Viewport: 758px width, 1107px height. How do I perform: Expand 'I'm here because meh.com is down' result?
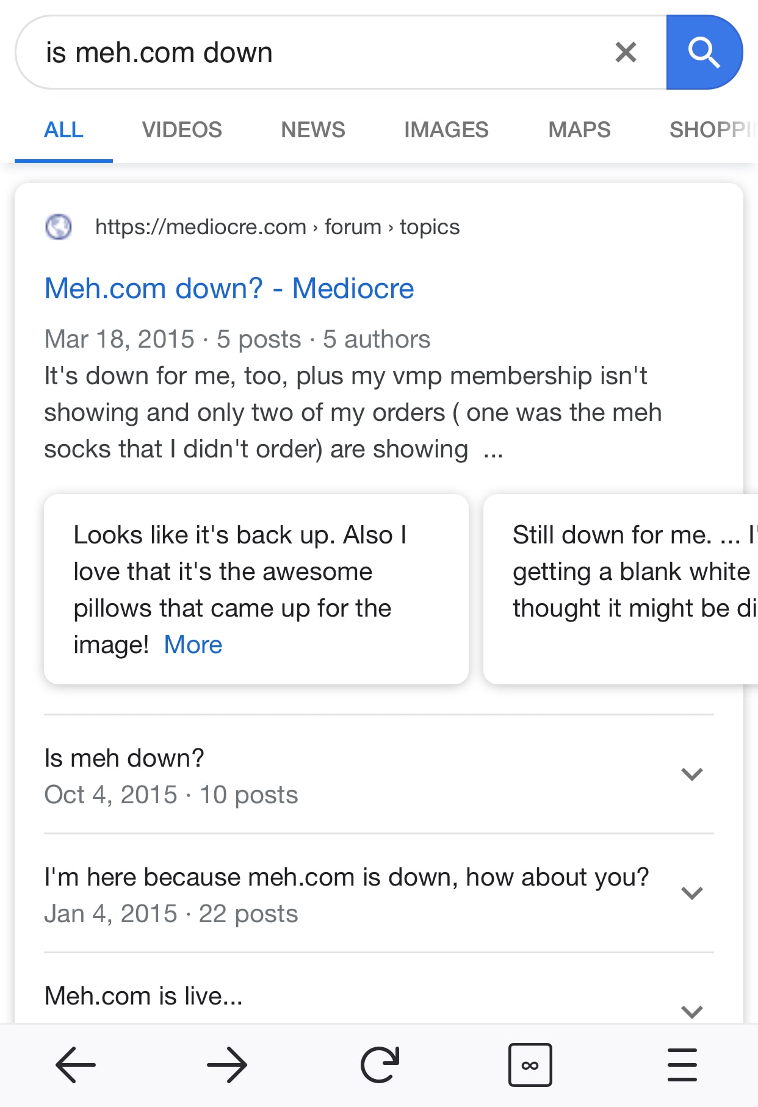(691, 894)
